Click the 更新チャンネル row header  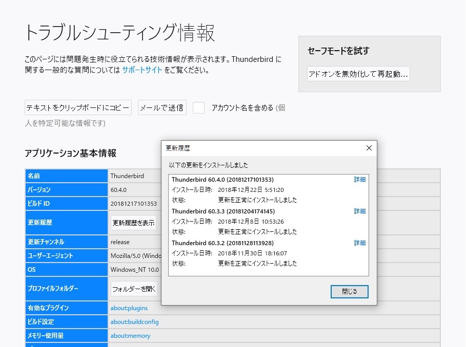[66, 242]
